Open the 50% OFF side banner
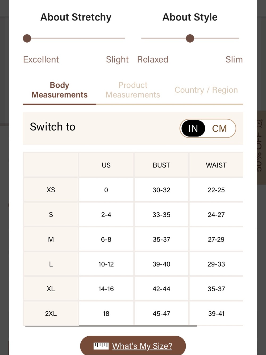The image size is (266, 355). tap(261, 148)
